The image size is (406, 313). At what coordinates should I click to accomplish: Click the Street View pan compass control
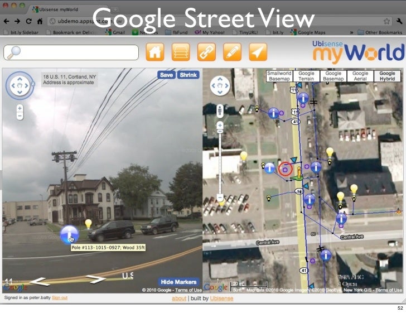coord(20,85)
